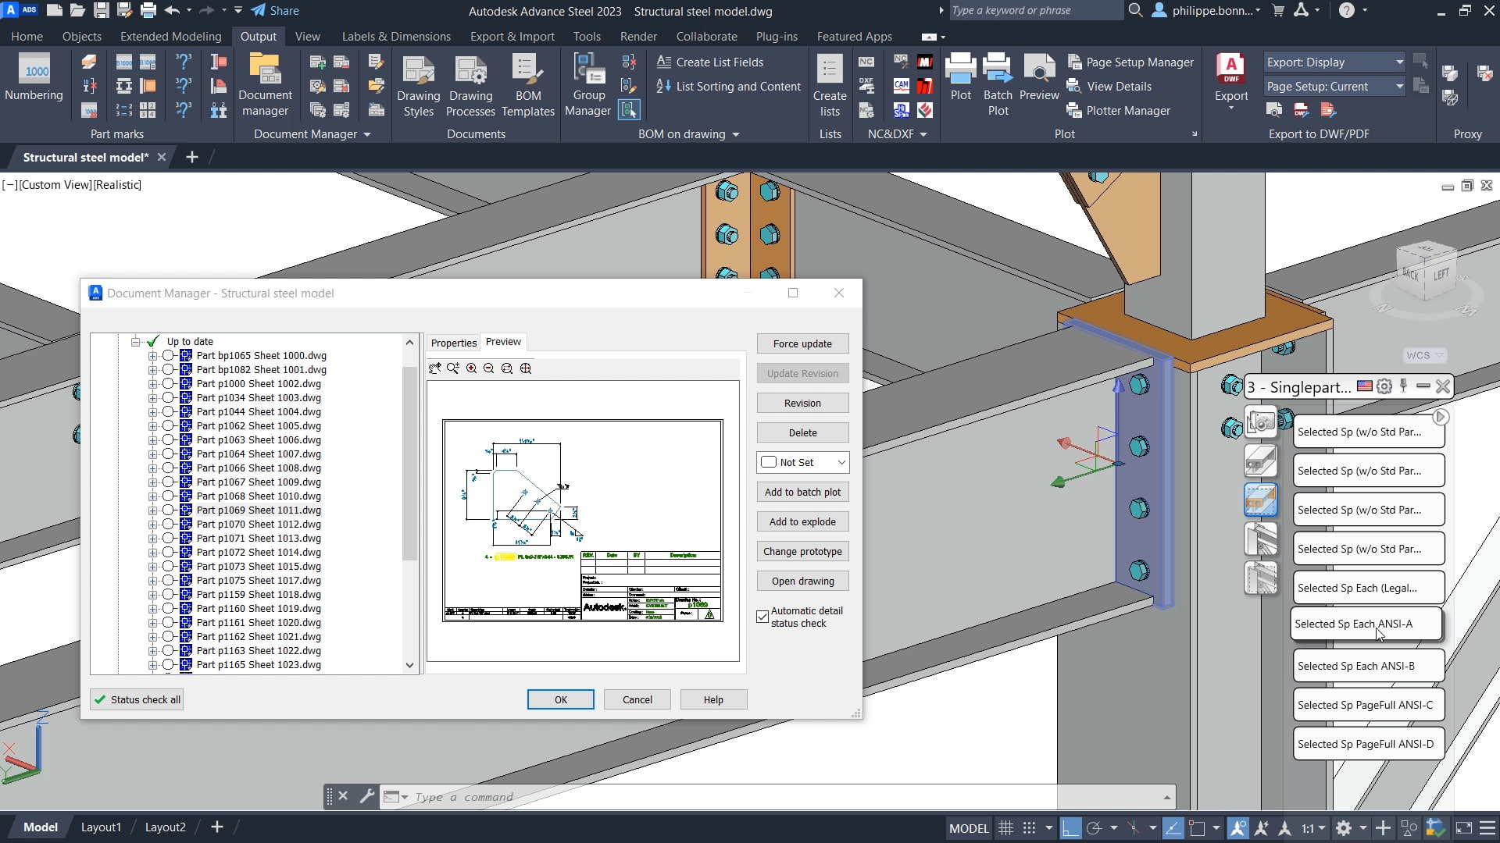Click the customization gear in status bar
This screenshot has width=1500, height=843.
[1344, 828]
